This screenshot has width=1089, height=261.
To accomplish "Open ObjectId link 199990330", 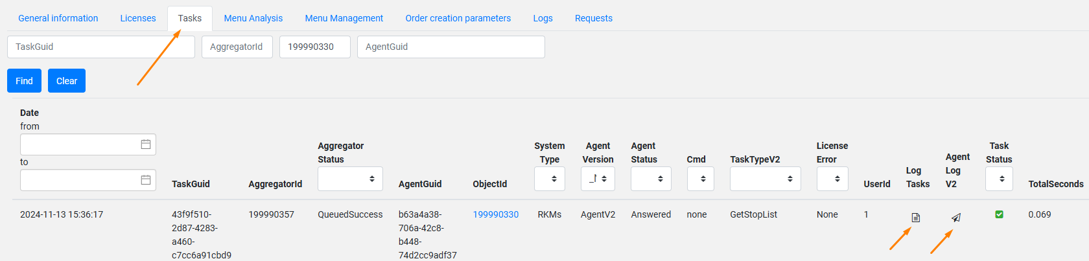I will tap(496, 214).
